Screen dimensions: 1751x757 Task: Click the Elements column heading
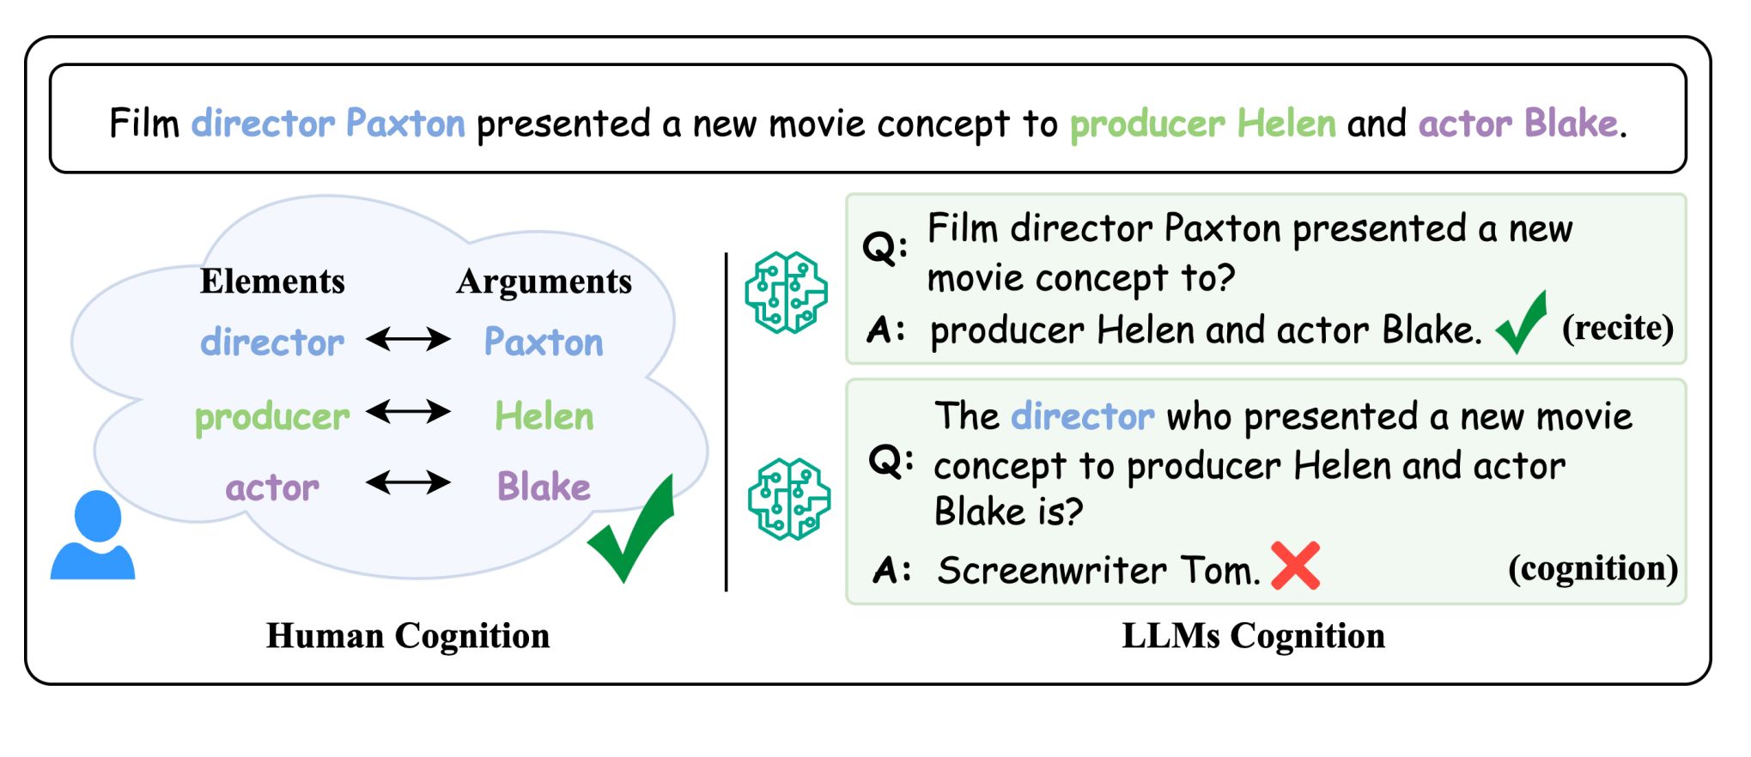pyautogui.click(x=272, y=282)
